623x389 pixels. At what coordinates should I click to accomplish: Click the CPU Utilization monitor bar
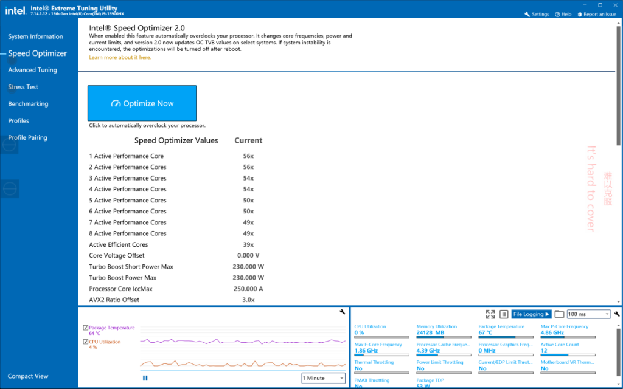[x=381, y=337]
